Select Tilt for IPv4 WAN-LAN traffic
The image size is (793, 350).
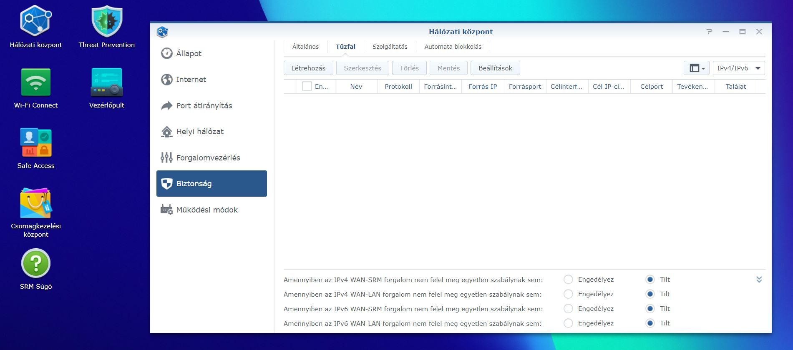click(x=650, y=294)
